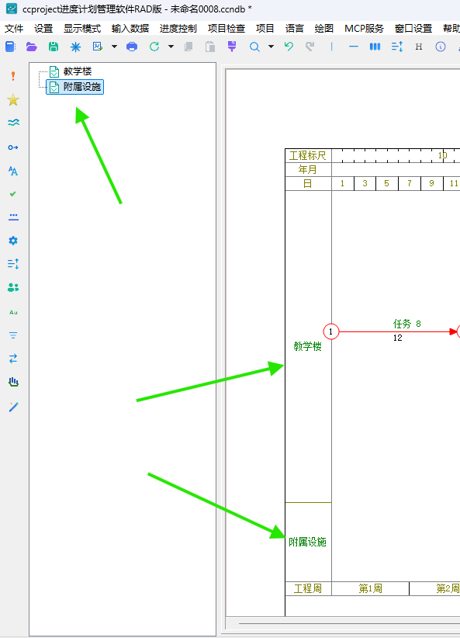Click the H toolbar icon
Screen dimensions: 460x638
point(419,47)
